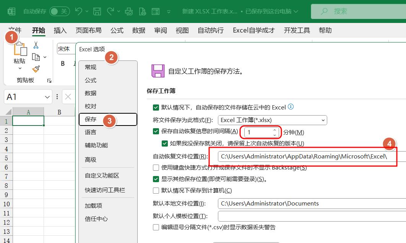
Task: Toggle the AutoSave switch
Action: (60, 11)
